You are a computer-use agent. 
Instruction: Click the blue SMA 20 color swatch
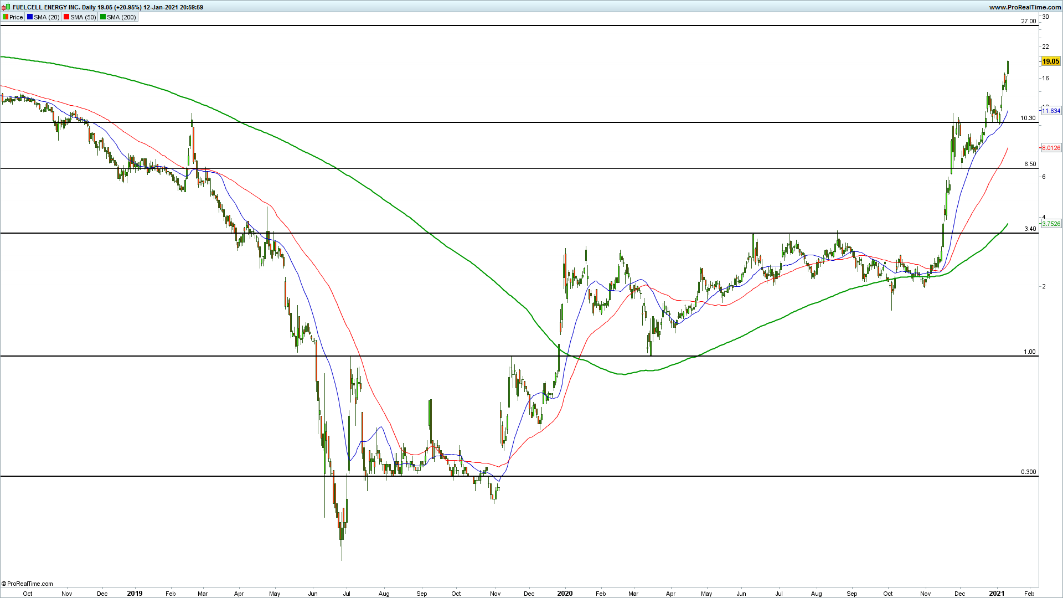[x=30, y=17]
